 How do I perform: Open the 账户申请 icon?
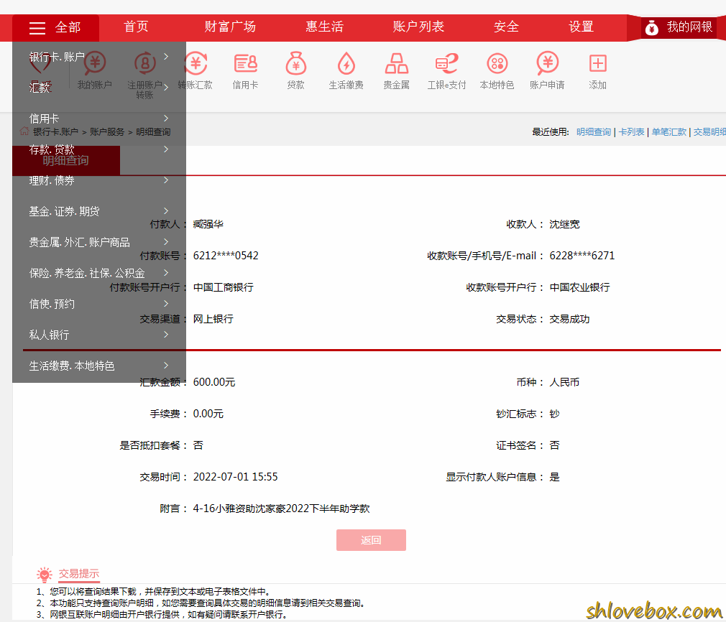pos(547,63)
